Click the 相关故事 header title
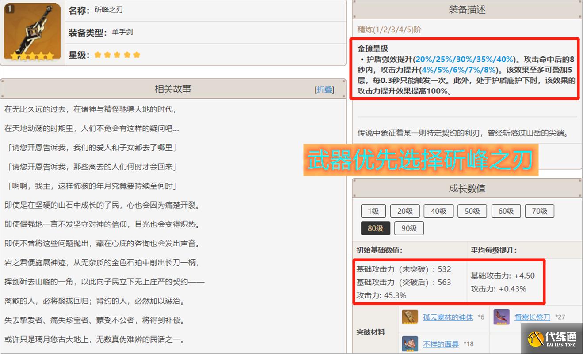Image resolution: width=583 pixels, height=354 pixels. (173, 89)
